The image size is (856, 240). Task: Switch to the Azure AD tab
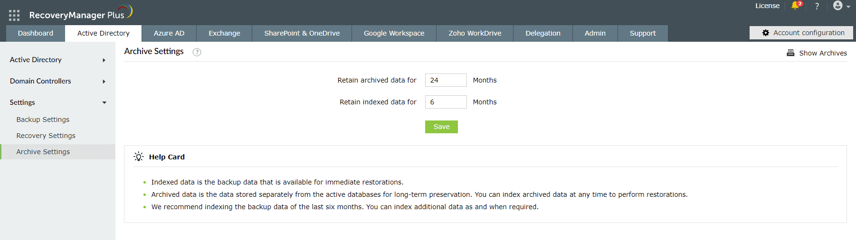pyautogui.click(x=169, y=33)
